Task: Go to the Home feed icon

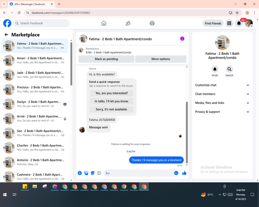Action: point(104,23)
